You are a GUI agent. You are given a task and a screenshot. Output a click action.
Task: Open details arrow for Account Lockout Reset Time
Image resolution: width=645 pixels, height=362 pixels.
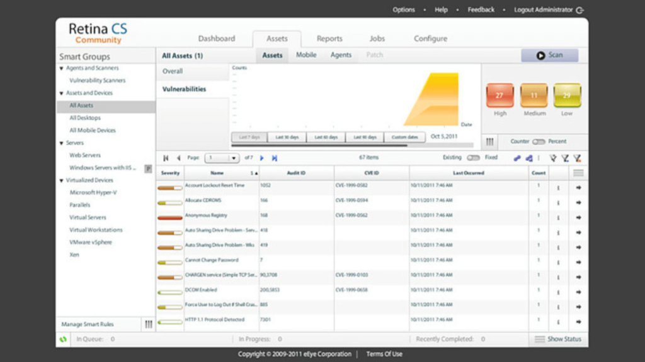(x=578, y=187)
